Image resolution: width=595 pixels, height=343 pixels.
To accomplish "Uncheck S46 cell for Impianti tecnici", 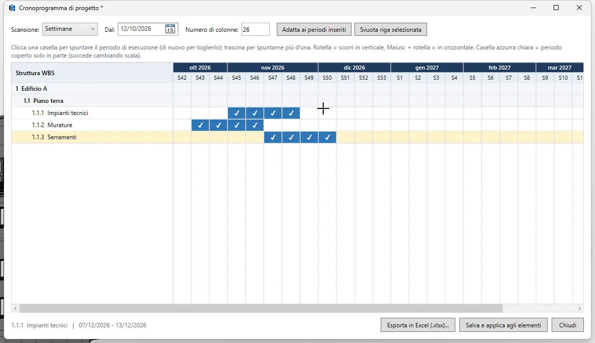I will [x=255, y=113].
